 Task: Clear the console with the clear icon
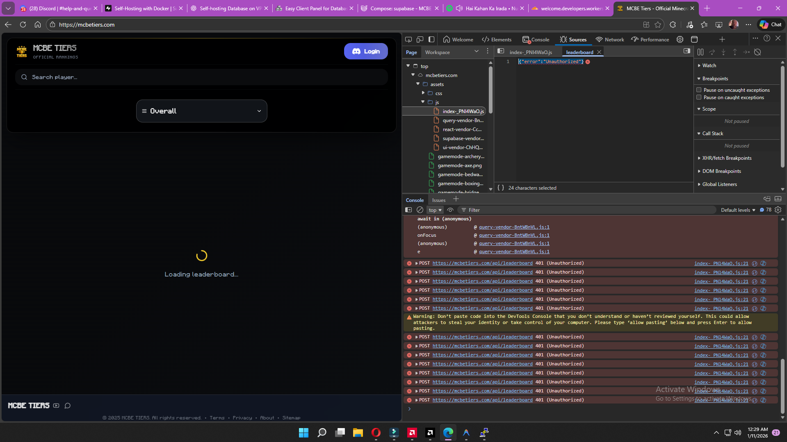point(420,210)
